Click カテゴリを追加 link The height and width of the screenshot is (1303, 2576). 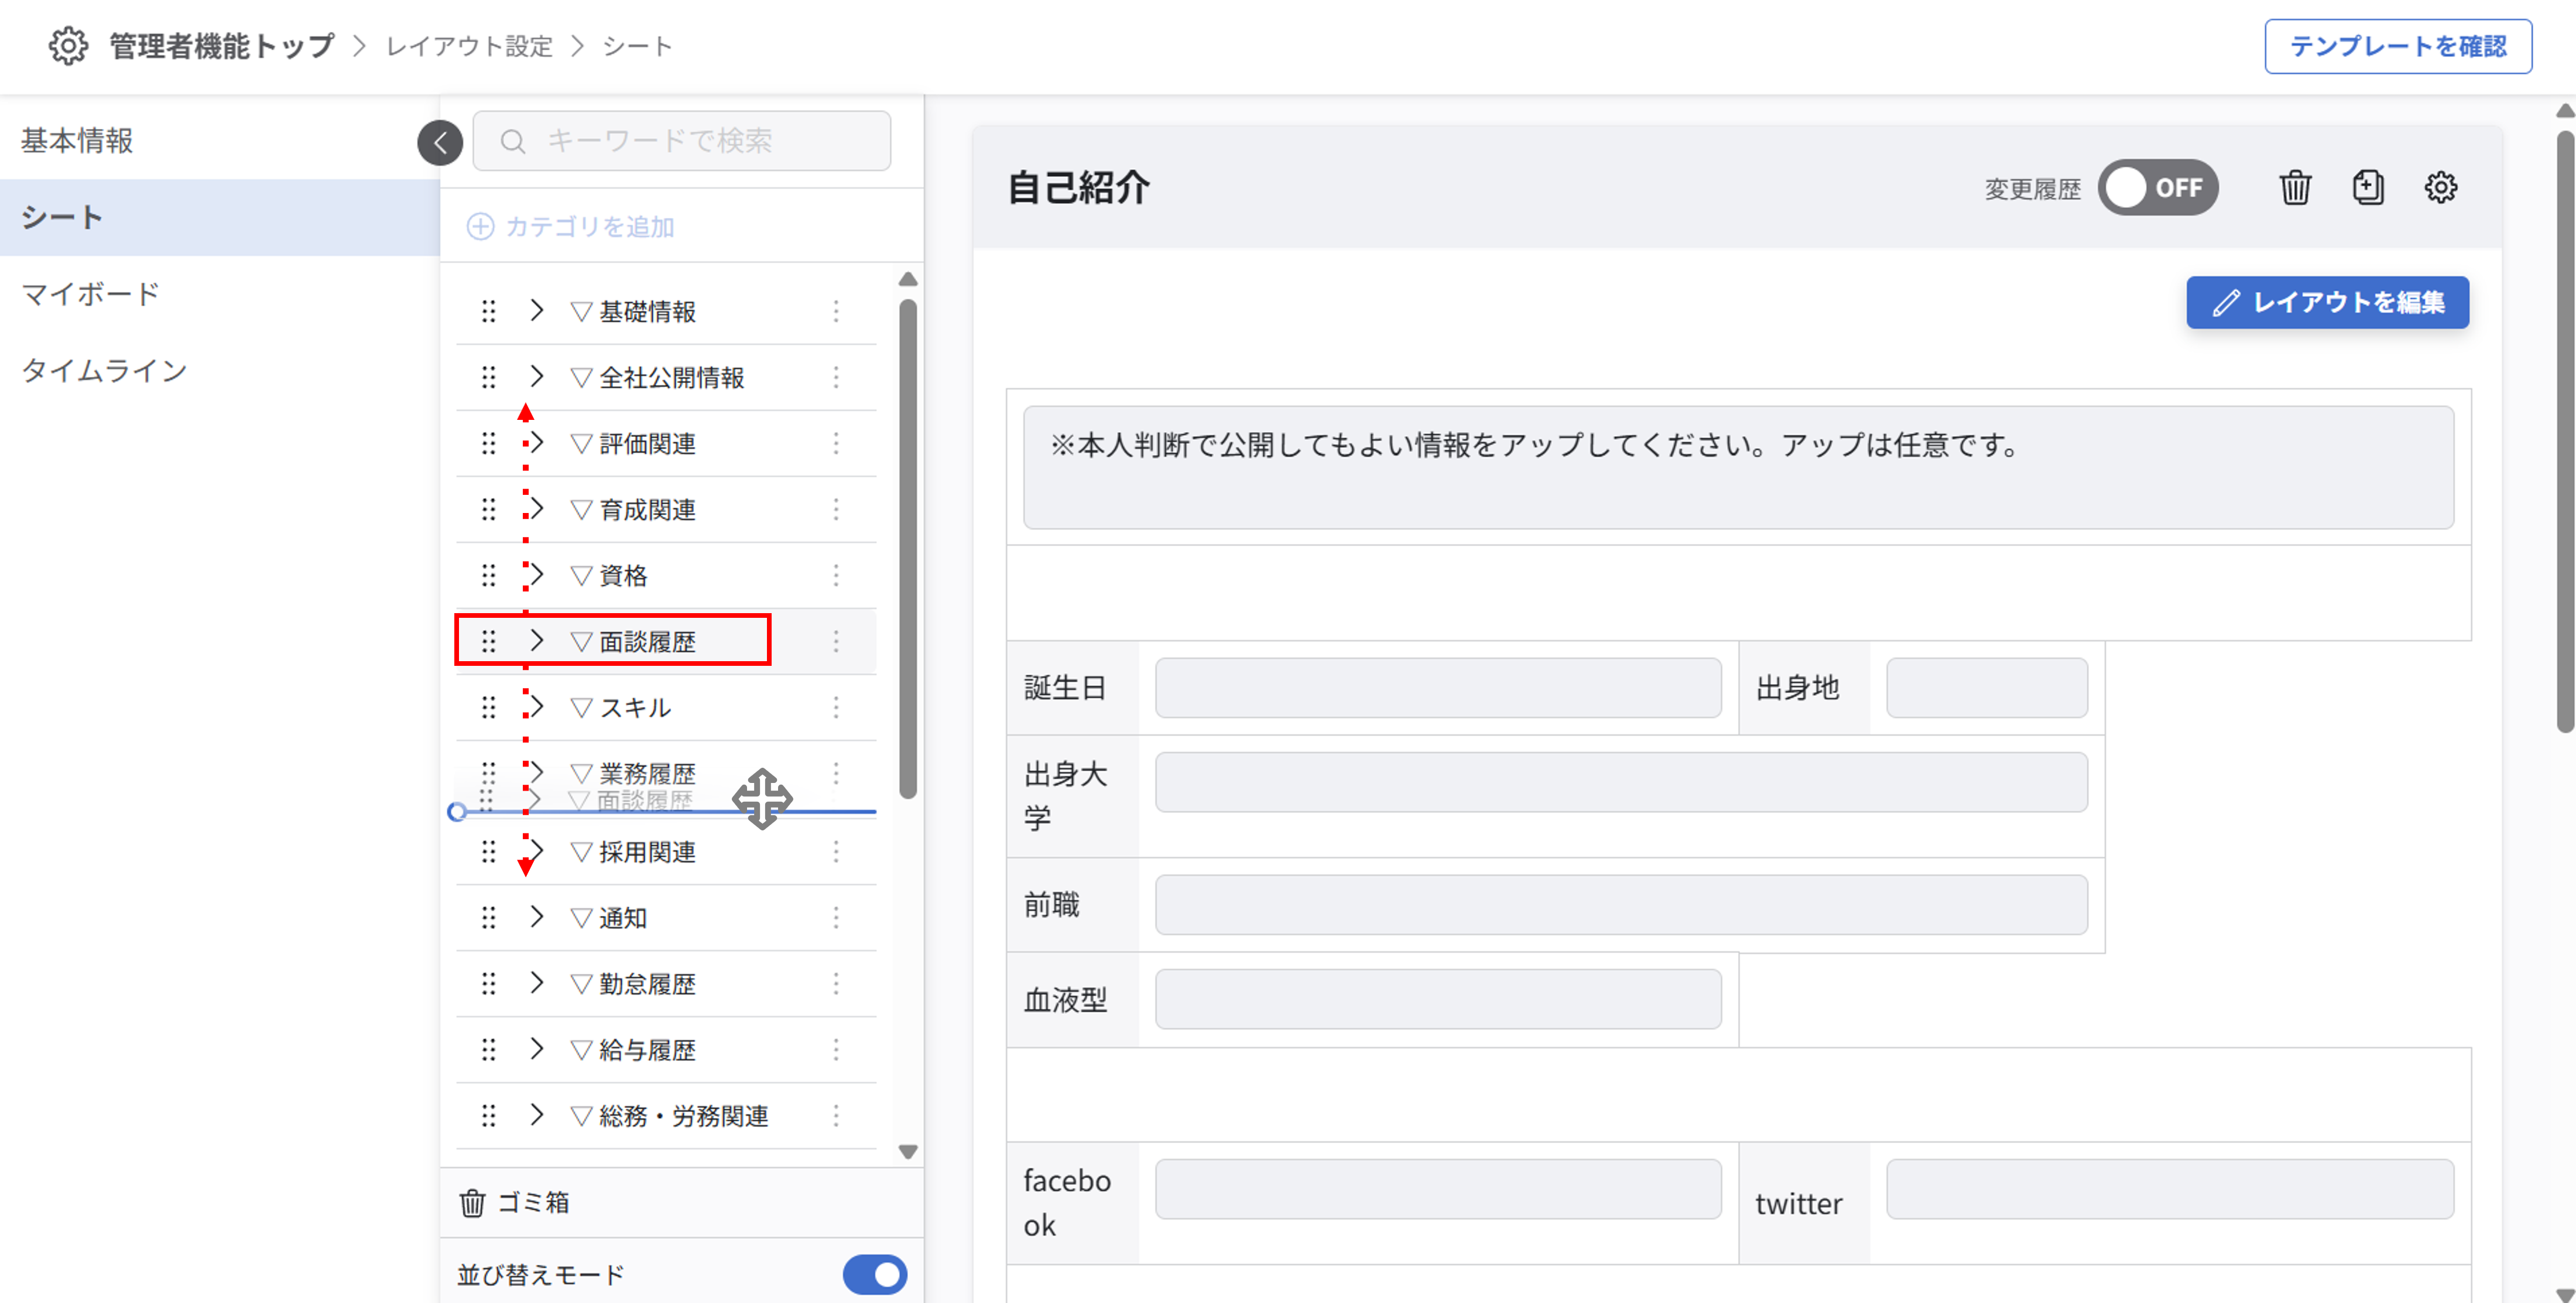point(571,227)
